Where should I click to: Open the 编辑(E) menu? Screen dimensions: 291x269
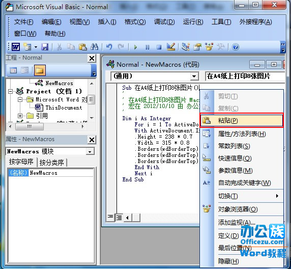click(x=51, y=22)
